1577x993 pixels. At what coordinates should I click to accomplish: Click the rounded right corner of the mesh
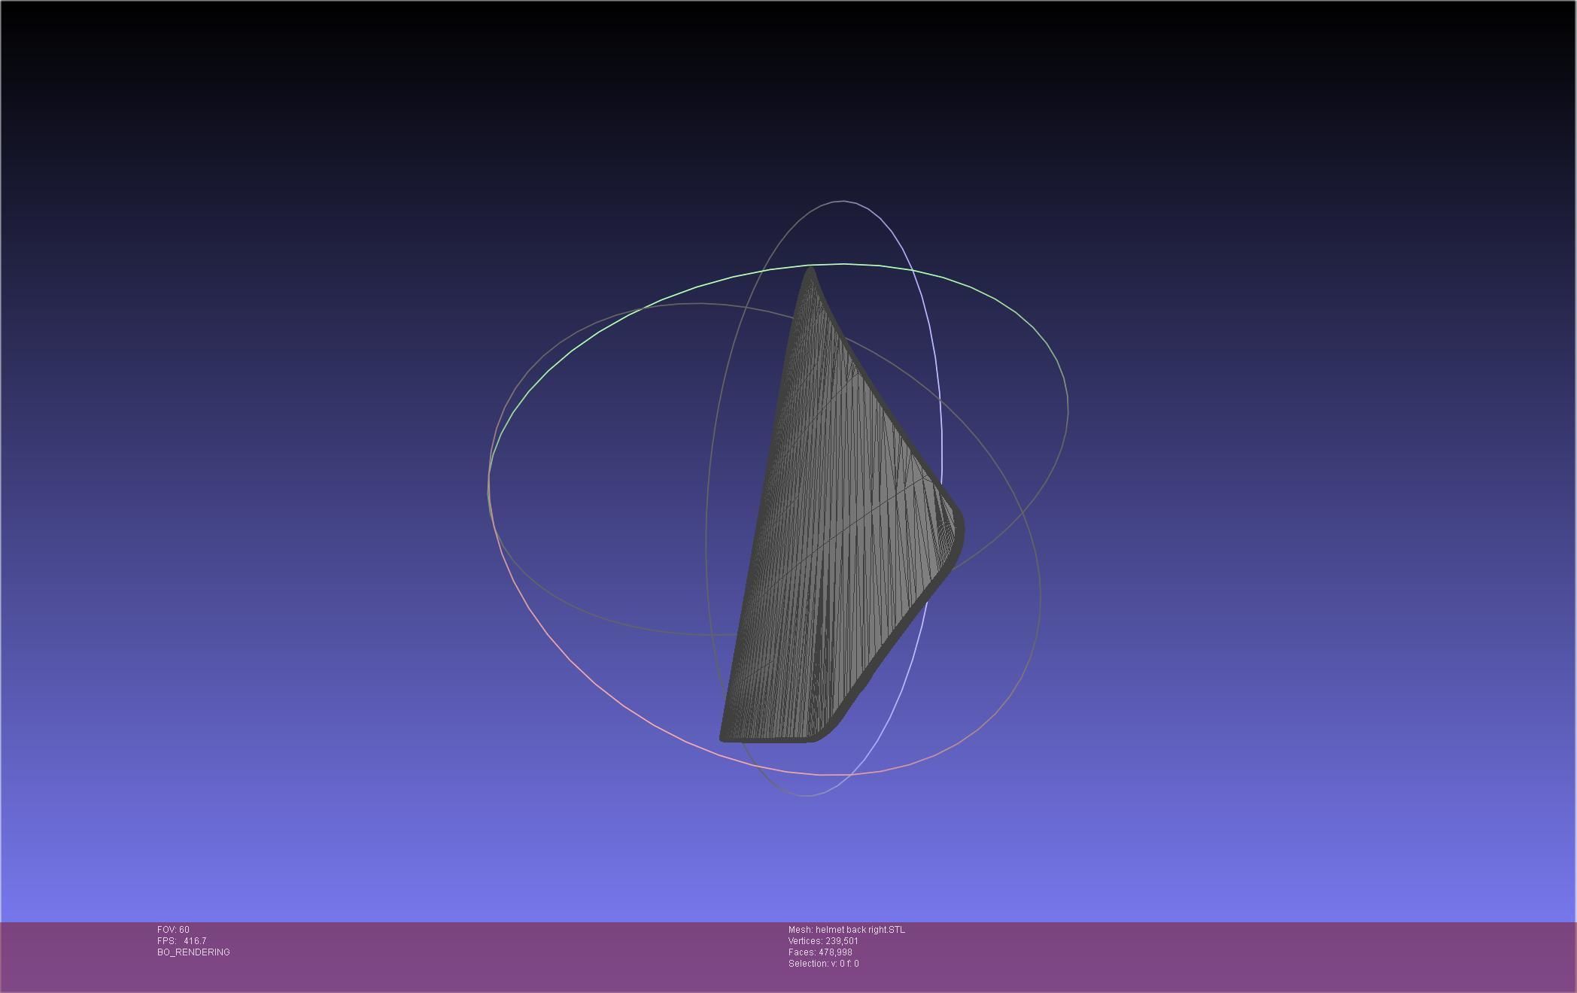[x=958, y=530]
